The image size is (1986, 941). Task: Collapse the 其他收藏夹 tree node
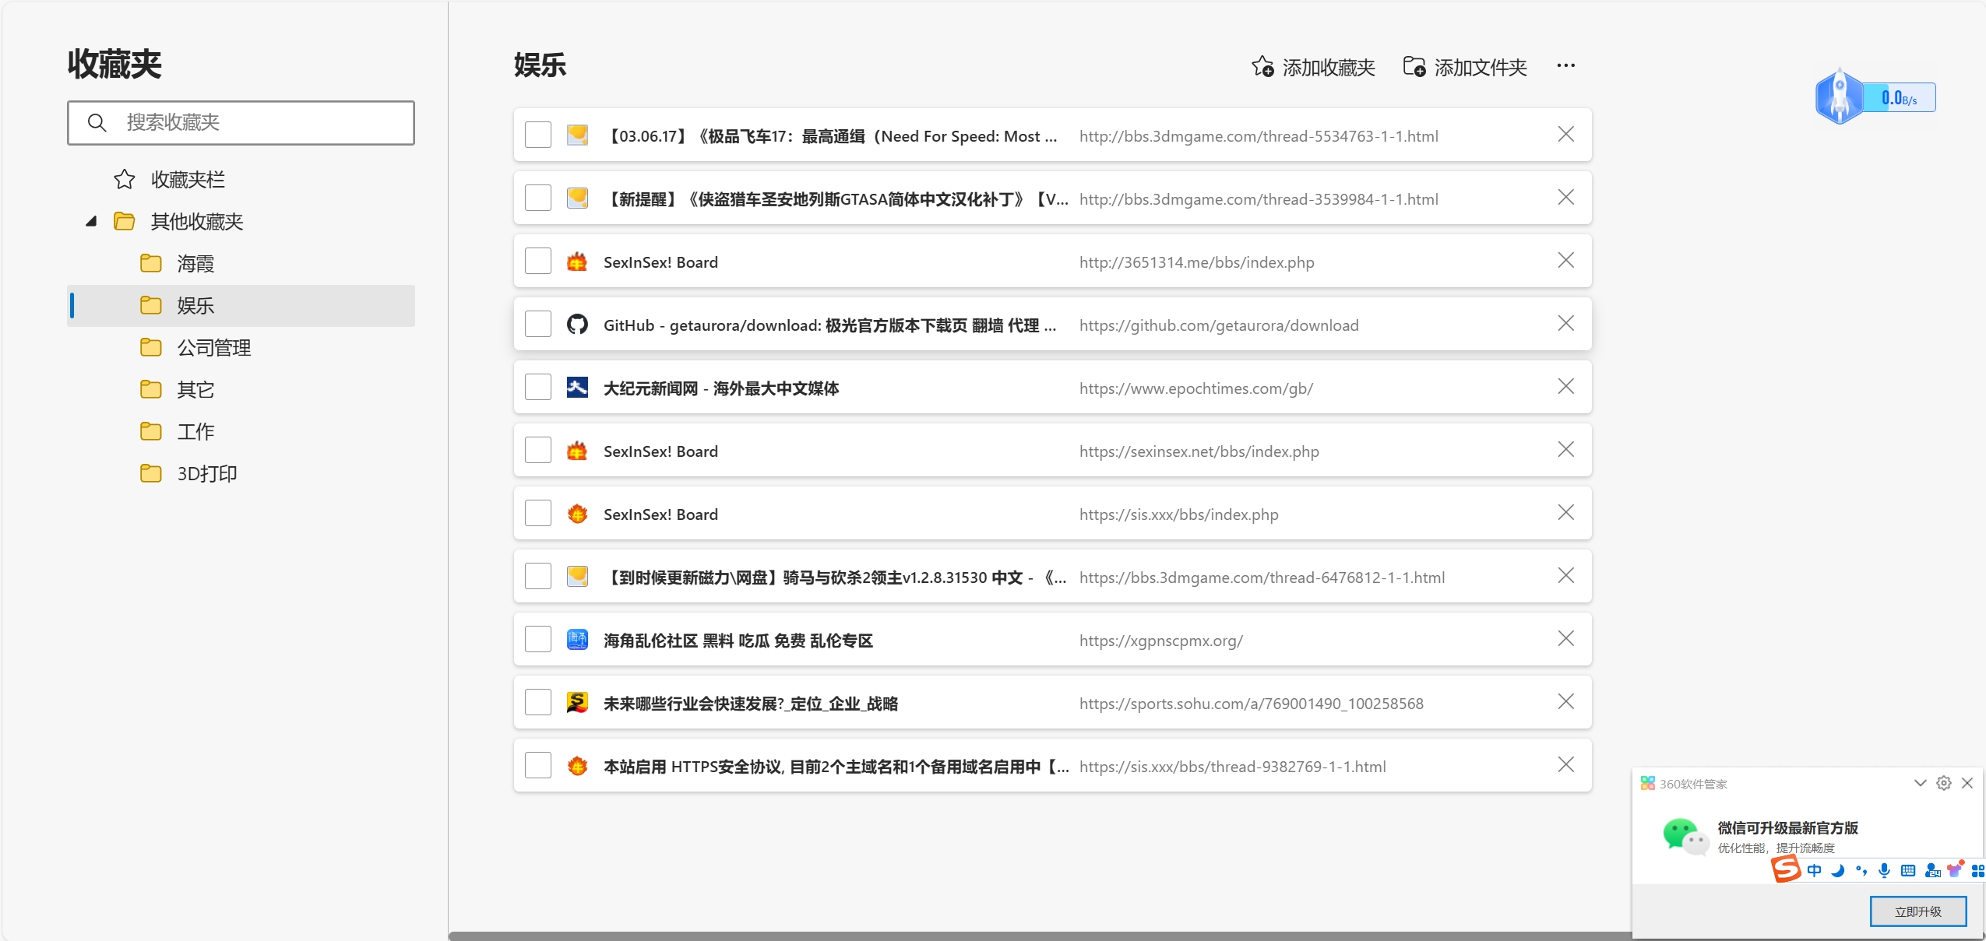pos(91,221)
